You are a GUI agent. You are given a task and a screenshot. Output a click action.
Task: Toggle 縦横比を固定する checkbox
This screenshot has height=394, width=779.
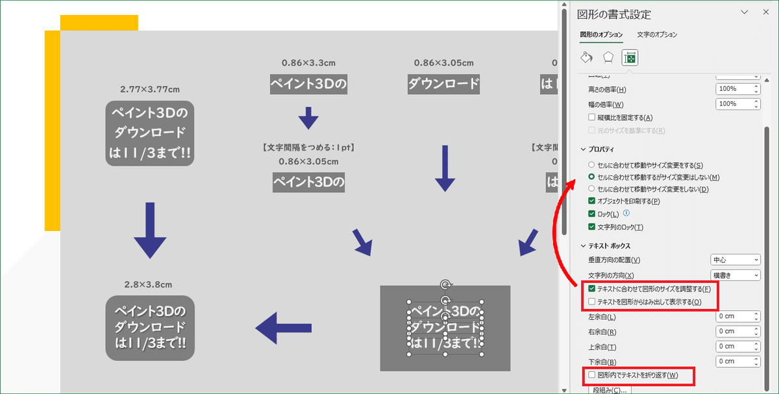click(591, 117)
